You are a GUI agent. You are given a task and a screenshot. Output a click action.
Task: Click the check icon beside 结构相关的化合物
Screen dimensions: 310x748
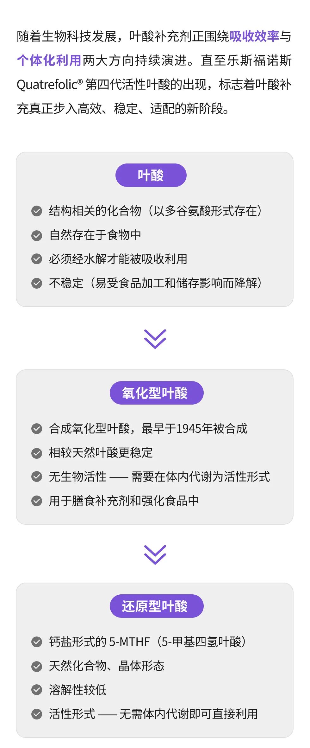point(37,211)
